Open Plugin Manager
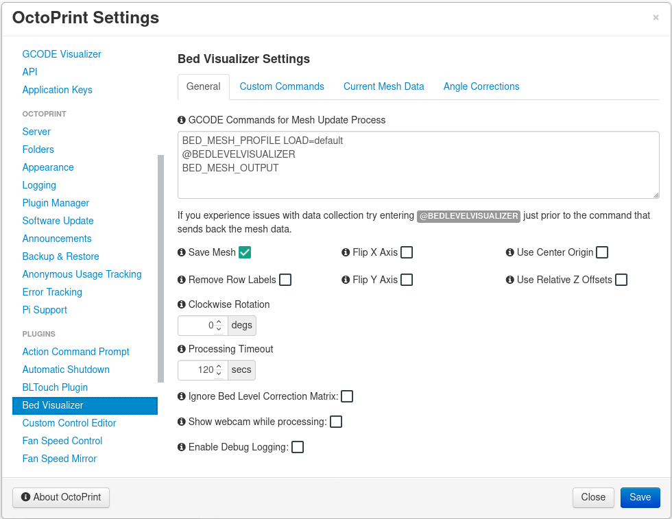This screenshot has height=519, width=672. [x=56, y=203]
